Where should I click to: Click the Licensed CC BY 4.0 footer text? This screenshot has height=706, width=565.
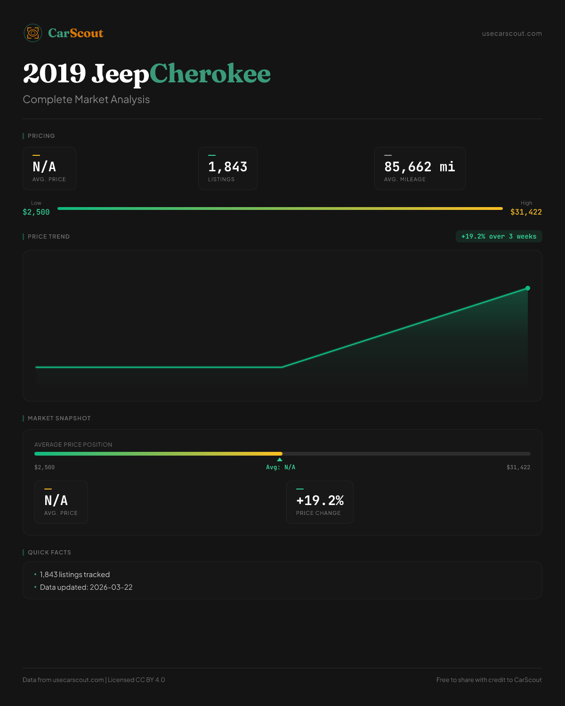(x=137, y=680)
